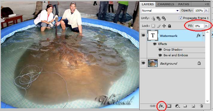Click the Lock position move icon
The height and width of the screenshot is (111, 213).
coord(164,26)
